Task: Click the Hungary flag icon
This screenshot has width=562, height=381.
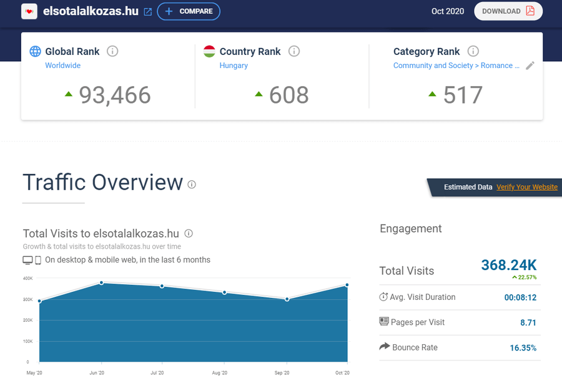Action: pyautogui.click(x=209, y=51)
